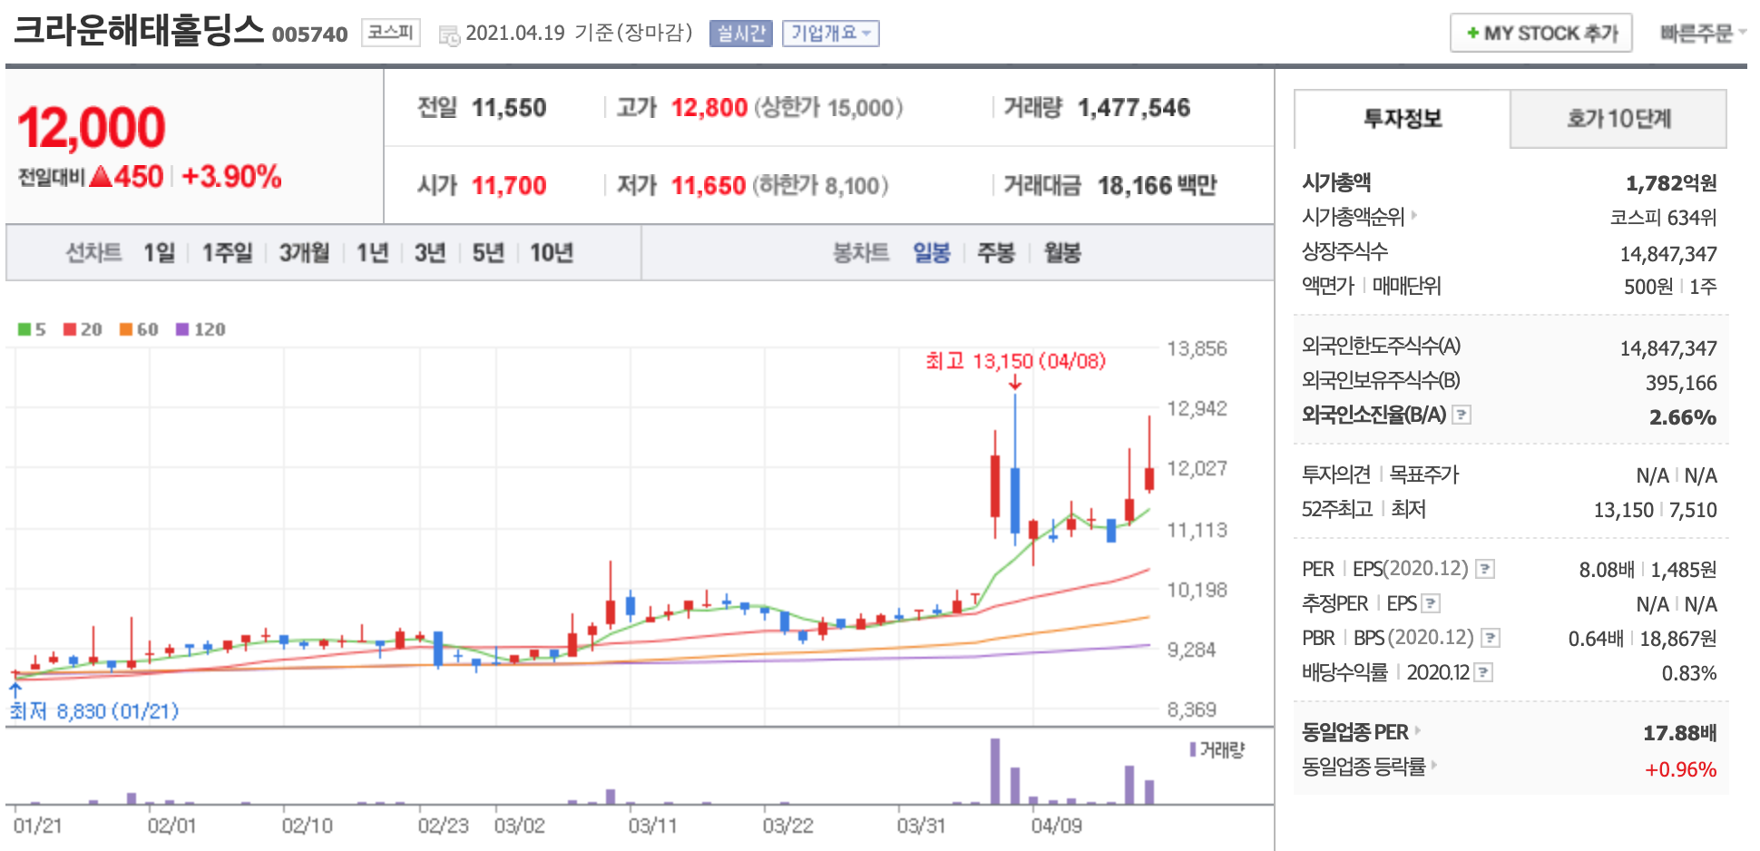The width and height of the screenshot is (1760, 851).
Task: Select the 1주일 line chart period
Action: pos(227,252)
